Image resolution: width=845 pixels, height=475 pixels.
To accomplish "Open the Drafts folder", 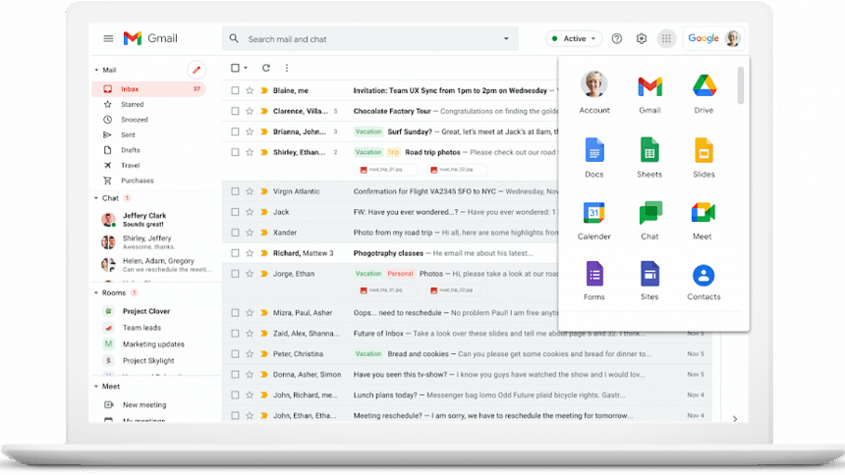I will [130, 150].
